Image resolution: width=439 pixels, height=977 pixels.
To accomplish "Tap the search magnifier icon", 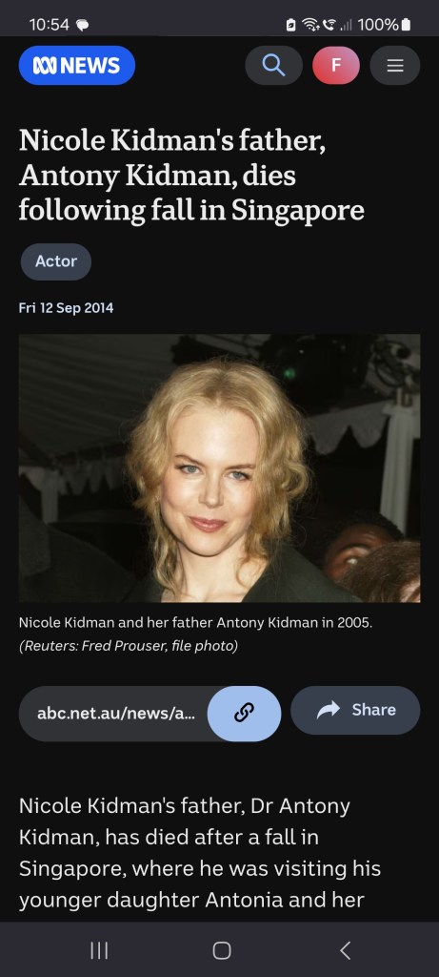I will tap(273, 66).
